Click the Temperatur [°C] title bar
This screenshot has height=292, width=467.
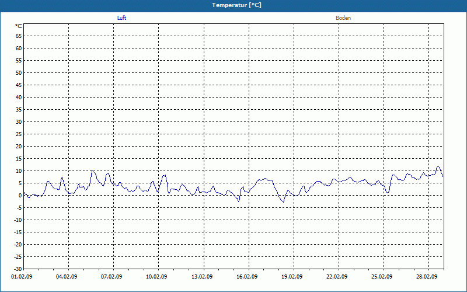tap(233, 5)
